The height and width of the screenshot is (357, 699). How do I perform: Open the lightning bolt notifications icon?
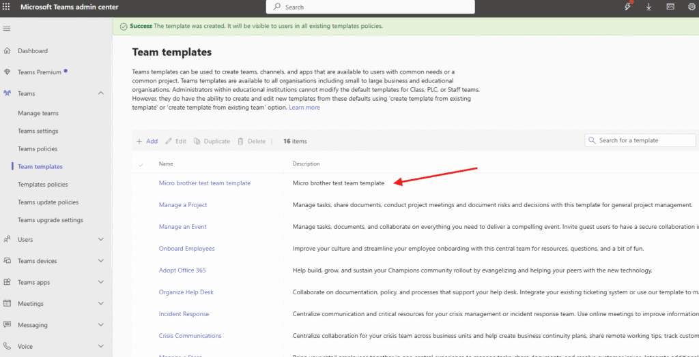[x=628, y=7]
